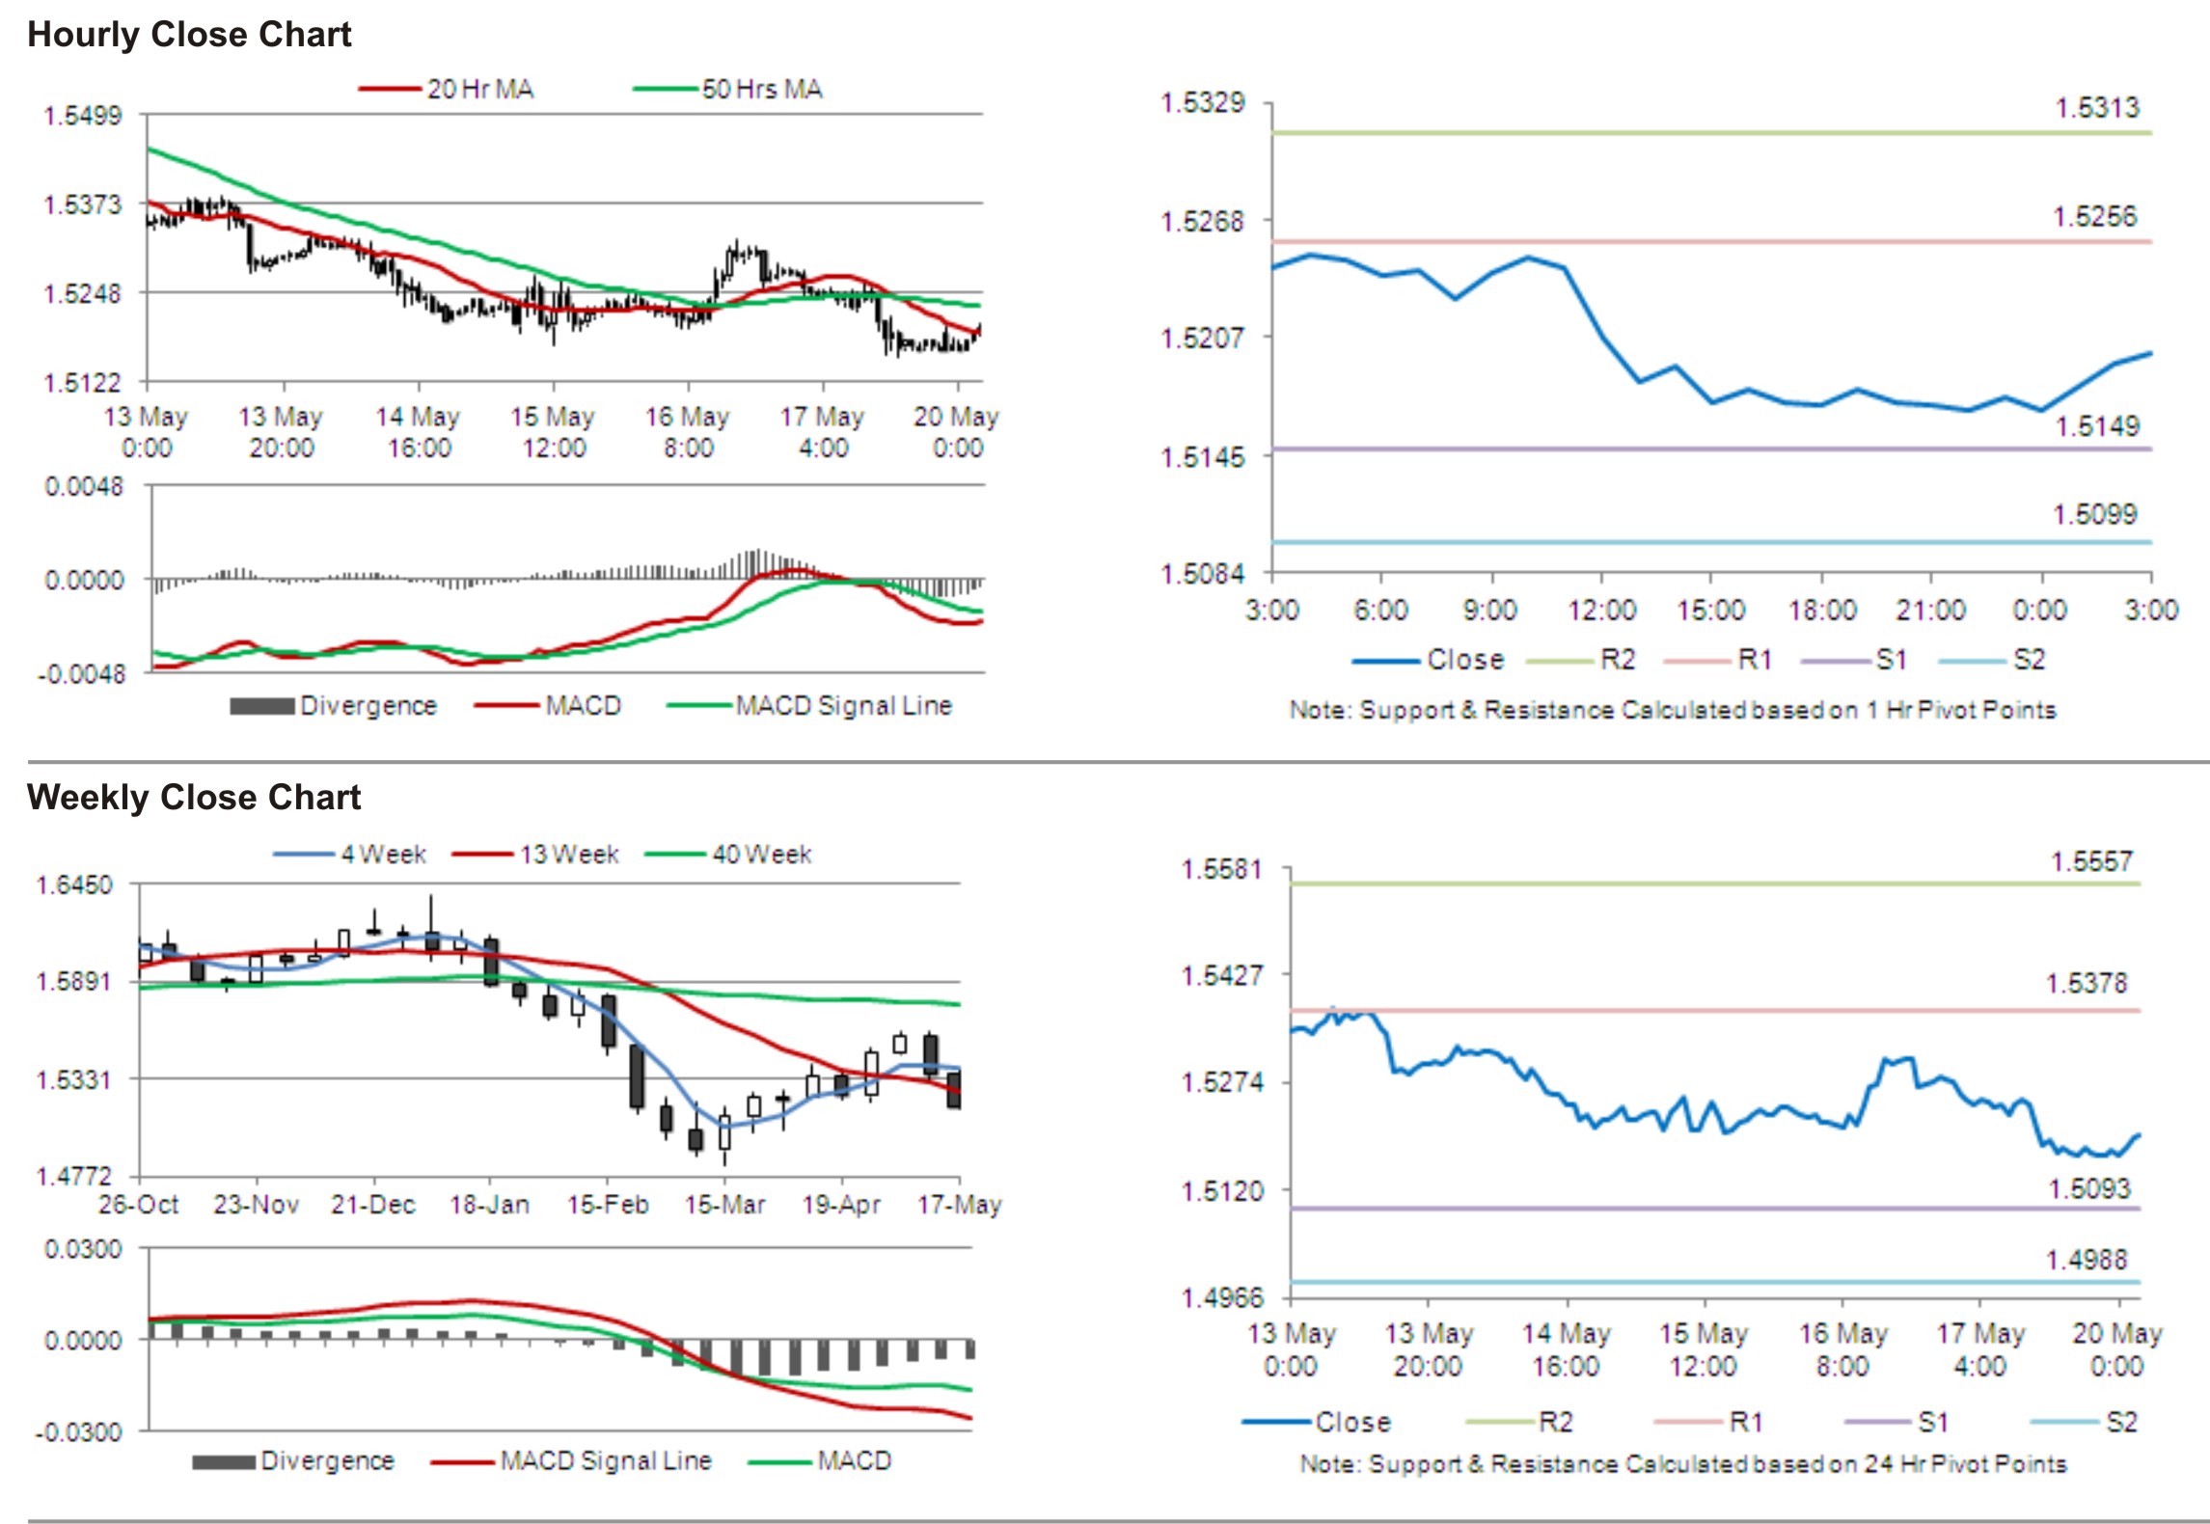Image resolution: width=2210 pixels, height=1524 pixels.
Task: Click the 18-Jan date label
Action: 489,1205
